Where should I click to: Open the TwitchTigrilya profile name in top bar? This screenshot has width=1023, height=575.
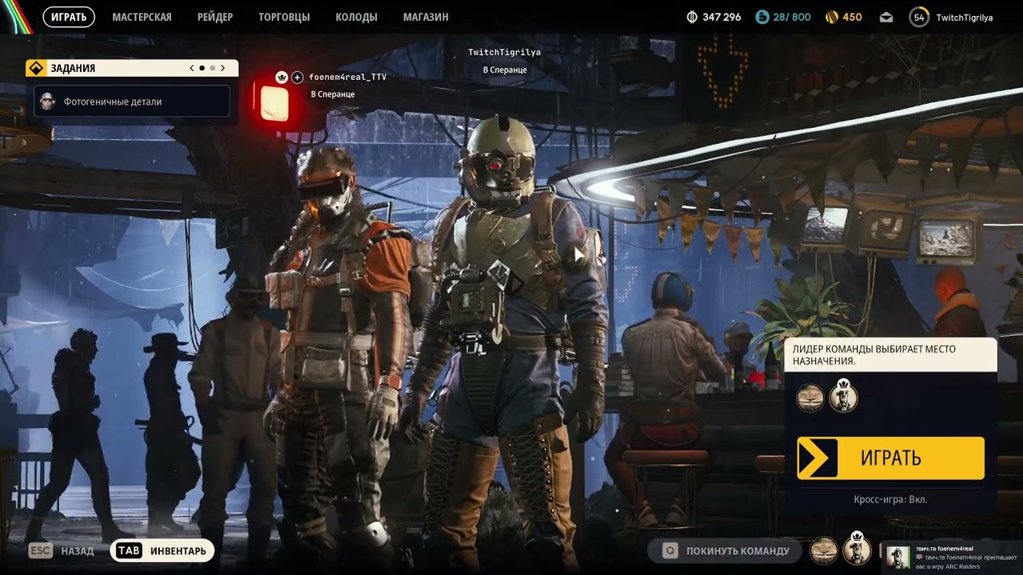(965, 18)
